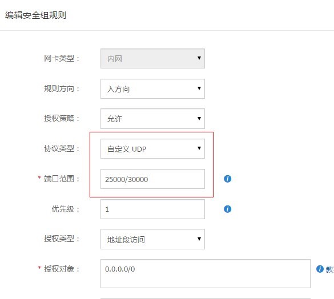334x299 pixels.
Task: Focus the 优先级 input containing 1
Action: point(152,209)
